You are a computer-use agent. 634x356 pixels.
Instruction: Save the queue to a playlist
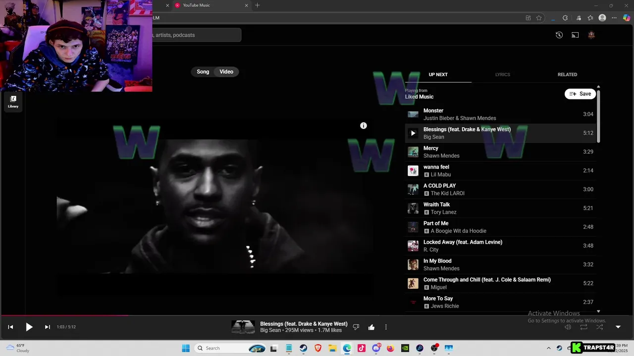point(580,94)
